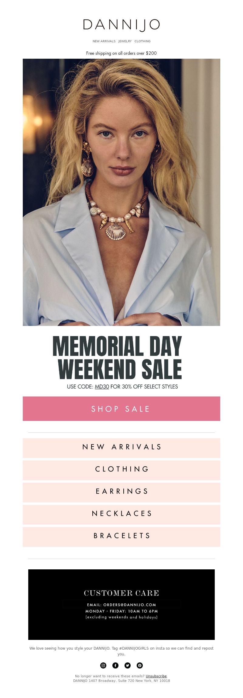Viewport: 243px width, 698px height.
Task: Go to the Necklaces category banner
Action: [122, 514]
